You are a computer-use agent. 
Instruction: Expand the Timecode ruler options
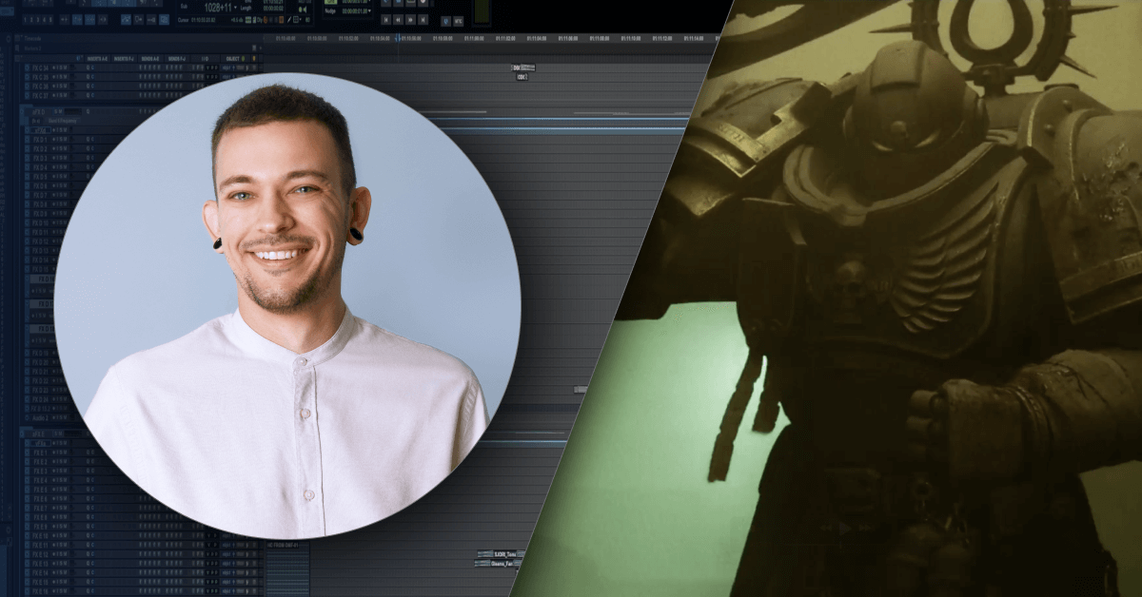click(x=18, y=39)
